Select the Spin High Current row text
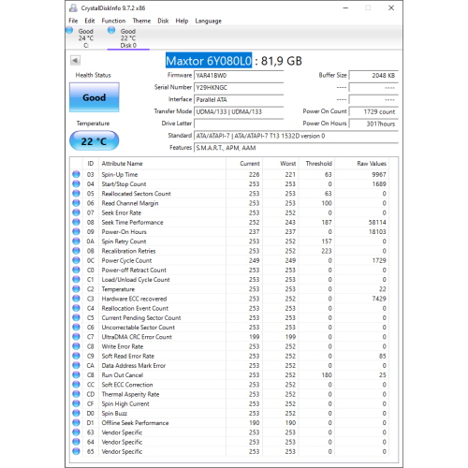 (125, 403)
